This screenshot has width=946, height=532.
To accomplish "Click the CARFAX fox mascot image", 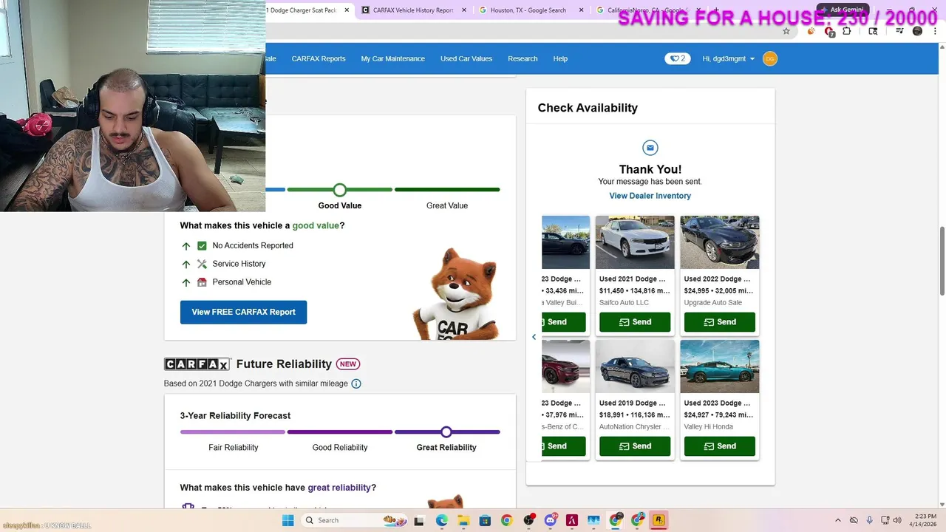I will pos(457,294).
